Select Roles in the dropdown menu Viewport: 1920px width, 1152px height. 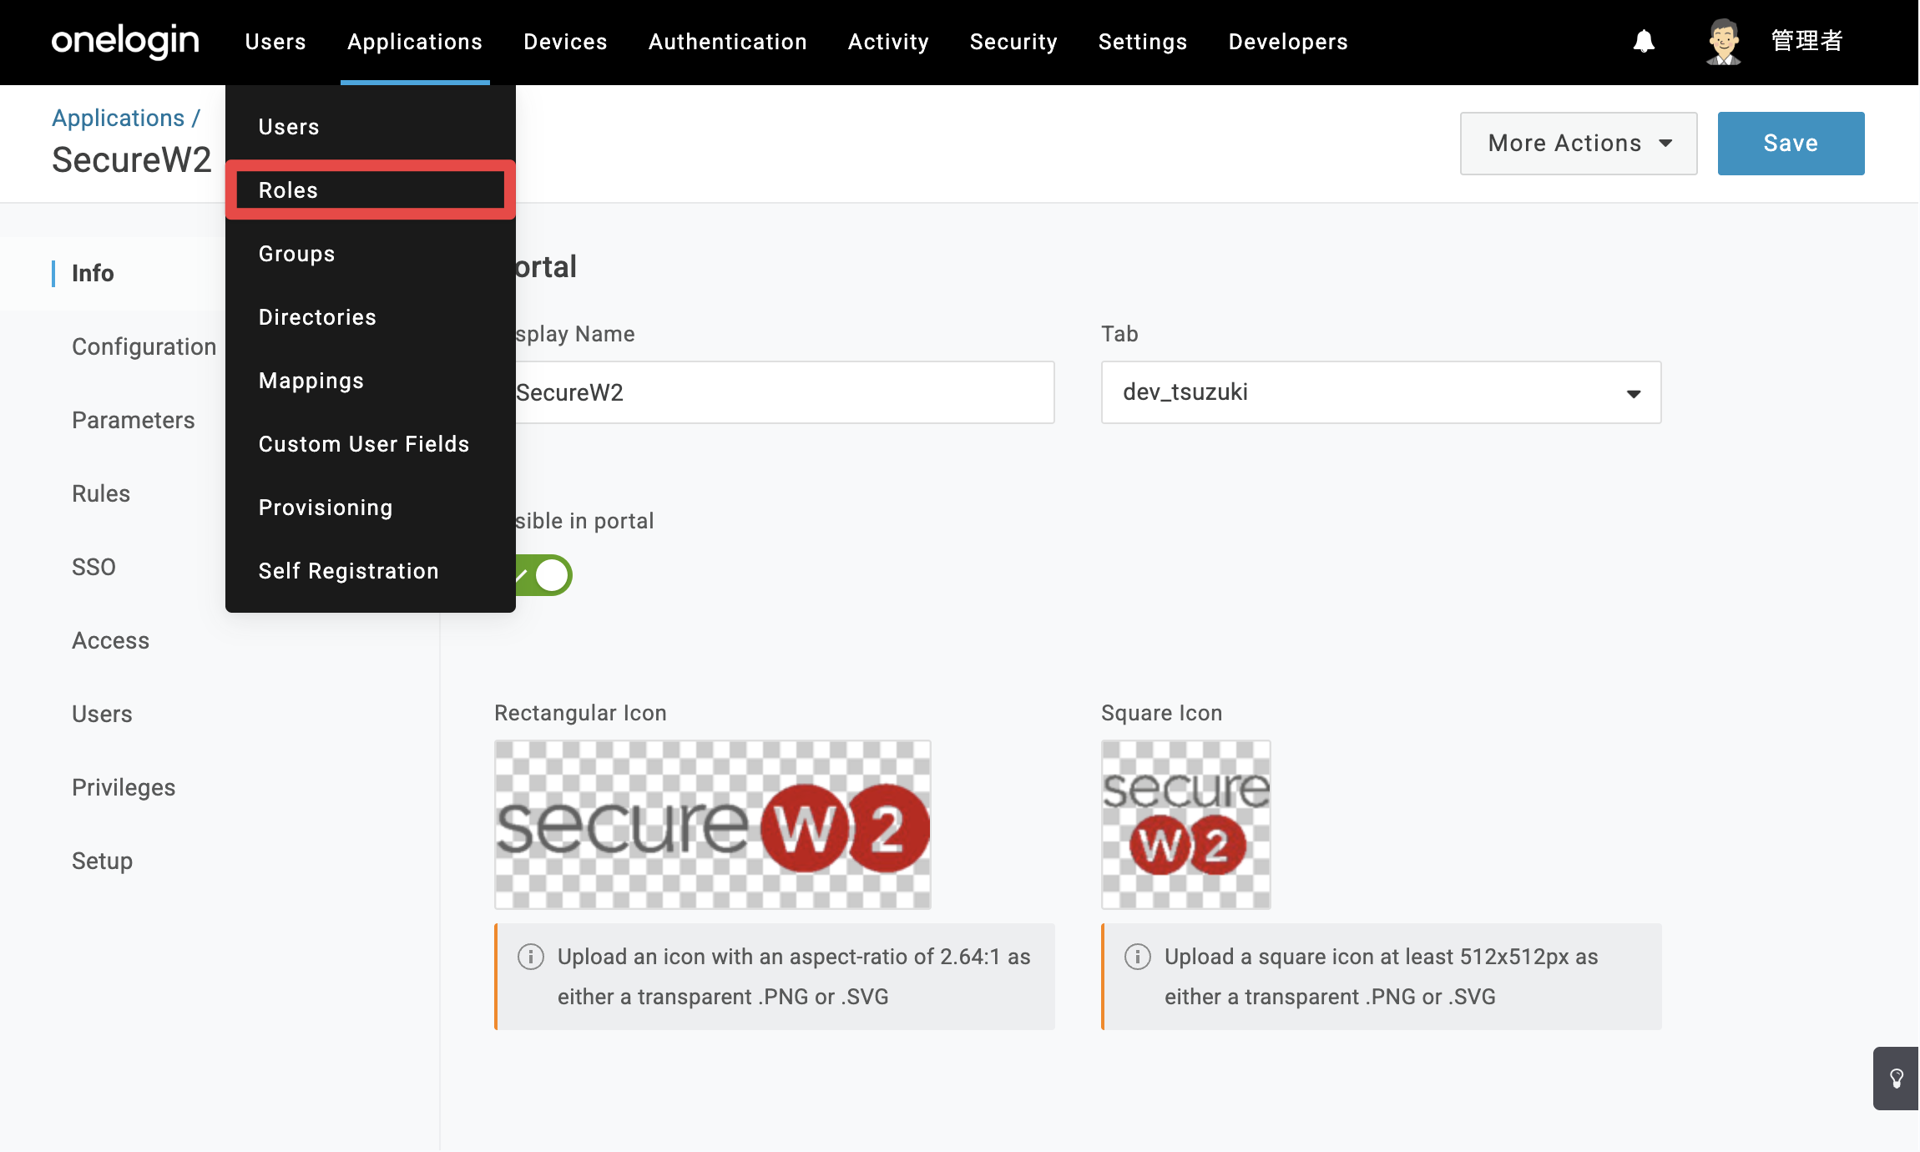tap(371, 190)
